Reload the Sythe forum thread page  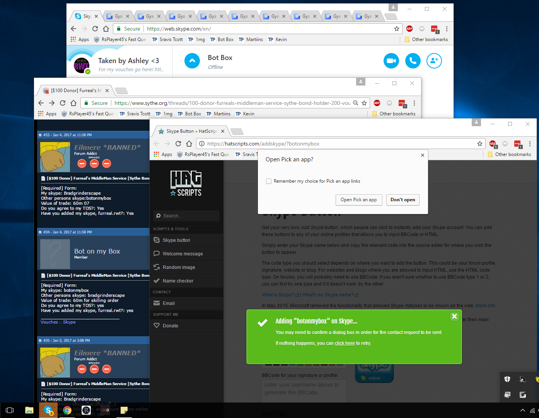(x=63, y=103)
